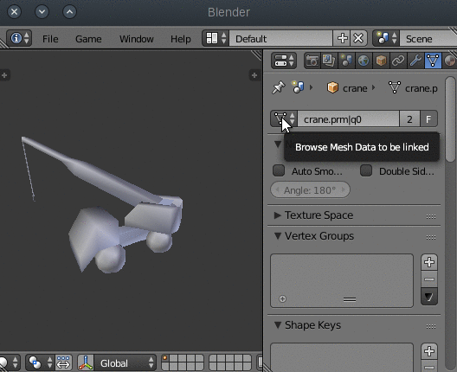Minimize the Blender window
457x372 pixels.
point(42,11)
